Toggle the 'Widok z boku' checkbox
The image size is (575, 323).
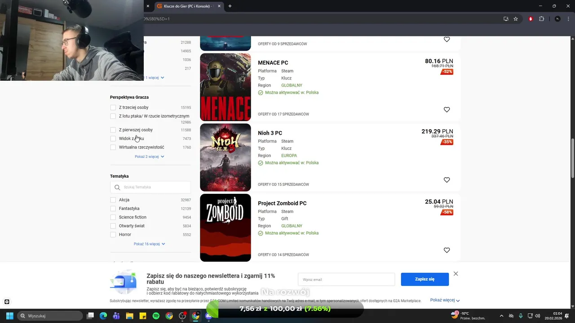[x=113, y=139]
